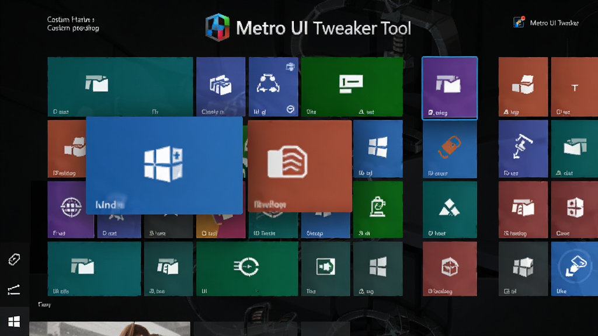This screenshot has width=598, height=336.
Task: Click the "Metro UI Tweaker Tool" title
Action: (324, 28)
